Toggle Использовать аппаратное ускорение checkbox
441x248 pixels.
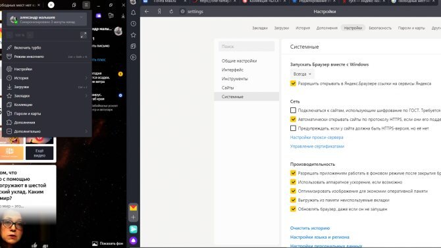point(293,182)
